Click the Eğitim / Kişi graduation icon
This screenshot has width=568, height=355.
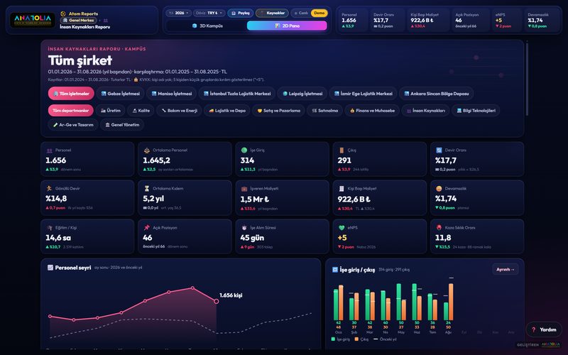50,228
